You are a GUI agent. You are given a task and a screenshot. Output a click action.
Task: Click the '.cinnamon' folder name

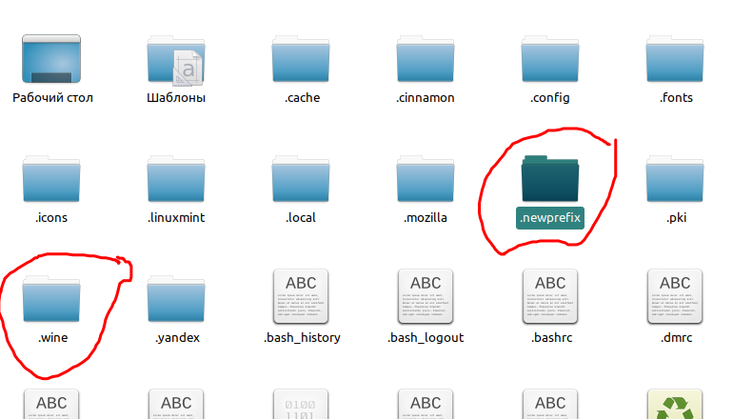click(x=426, y=97)
